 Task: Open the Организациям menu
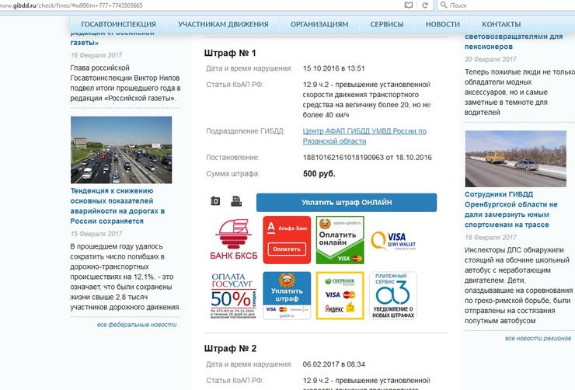pos(319,24)
